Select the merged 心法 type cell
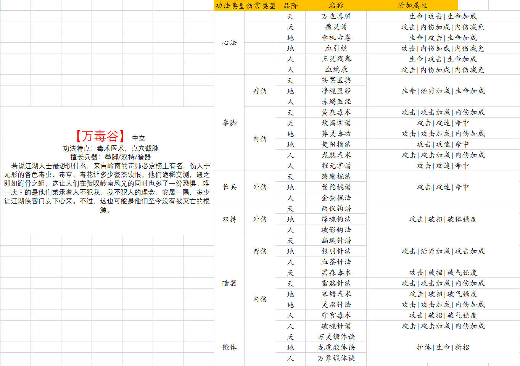Image resolution: width=520 pixels, height=366 pixels. click(x=229, y=43)
